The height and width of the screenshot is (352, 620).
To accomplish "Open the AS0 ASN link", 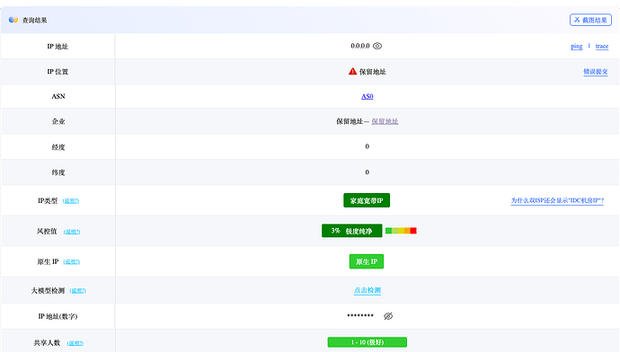I will tap(368, 96).
